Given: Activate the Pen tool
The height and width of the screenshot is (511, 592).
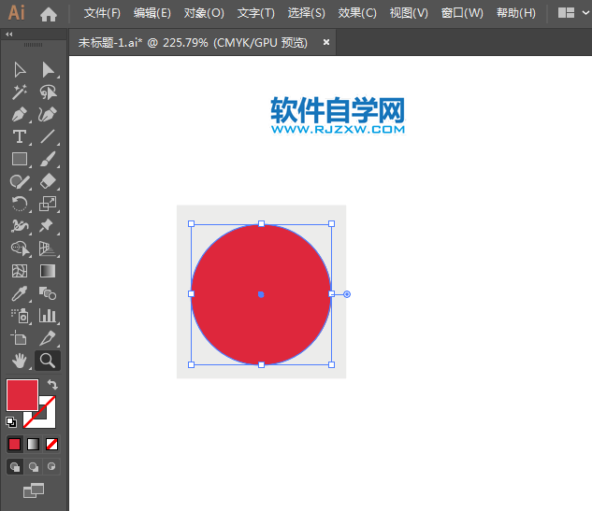Looking at the screenshot, I should tap(20, 115).
